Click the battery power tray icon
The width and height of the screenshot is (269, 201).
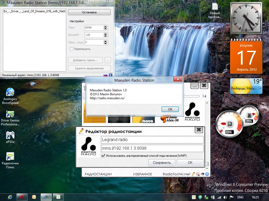click(x=213, y=197)
